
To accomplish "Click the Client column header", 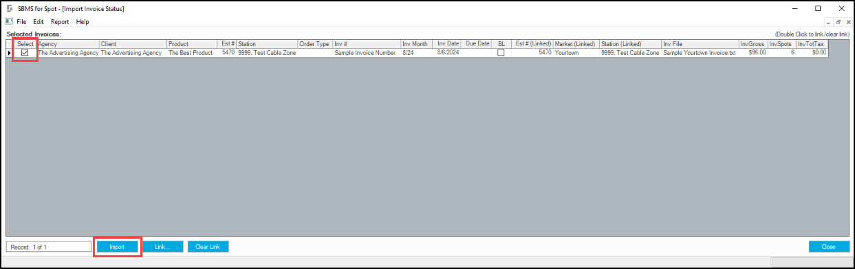I will pos(133,44).
